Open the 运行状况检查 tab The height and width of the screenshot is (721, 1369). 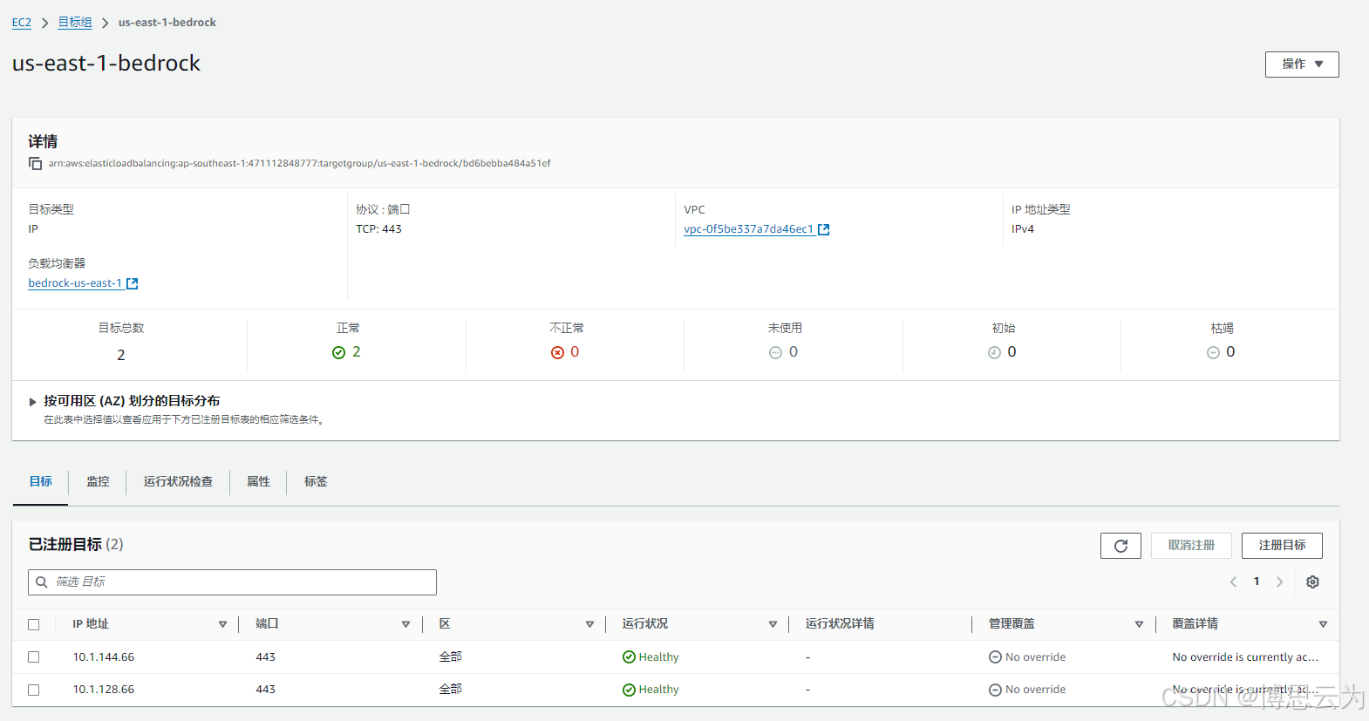coord(178,481)
